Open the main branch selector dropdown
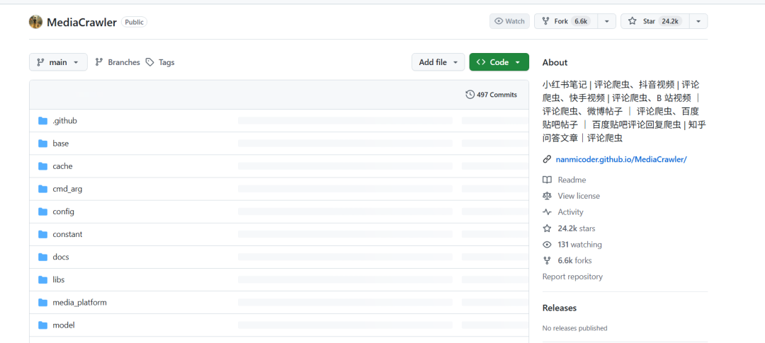The width and height of the screenshot is (765, 343). tap(59, 62)
